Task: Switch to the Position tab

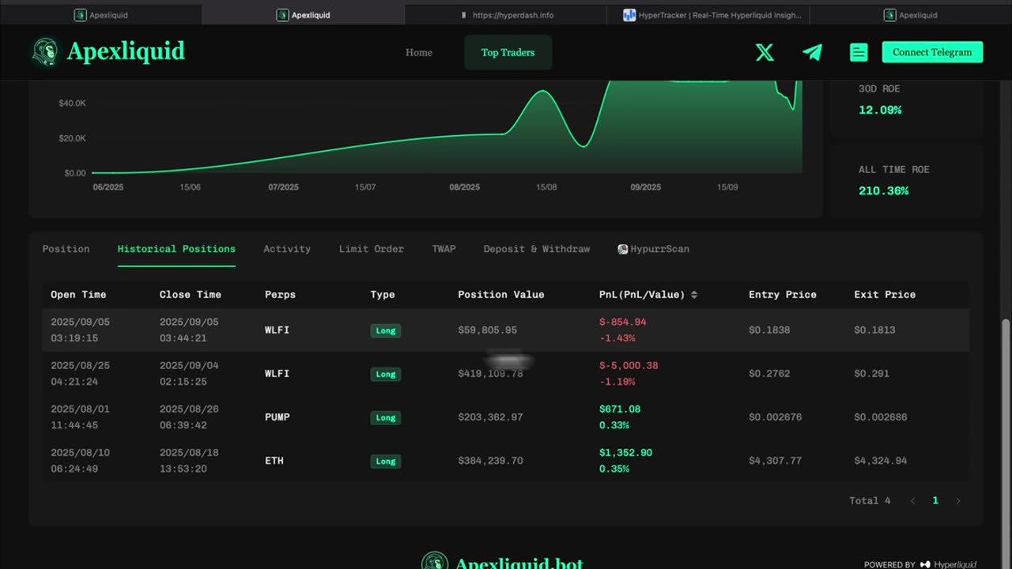Action: coord(66,249)
